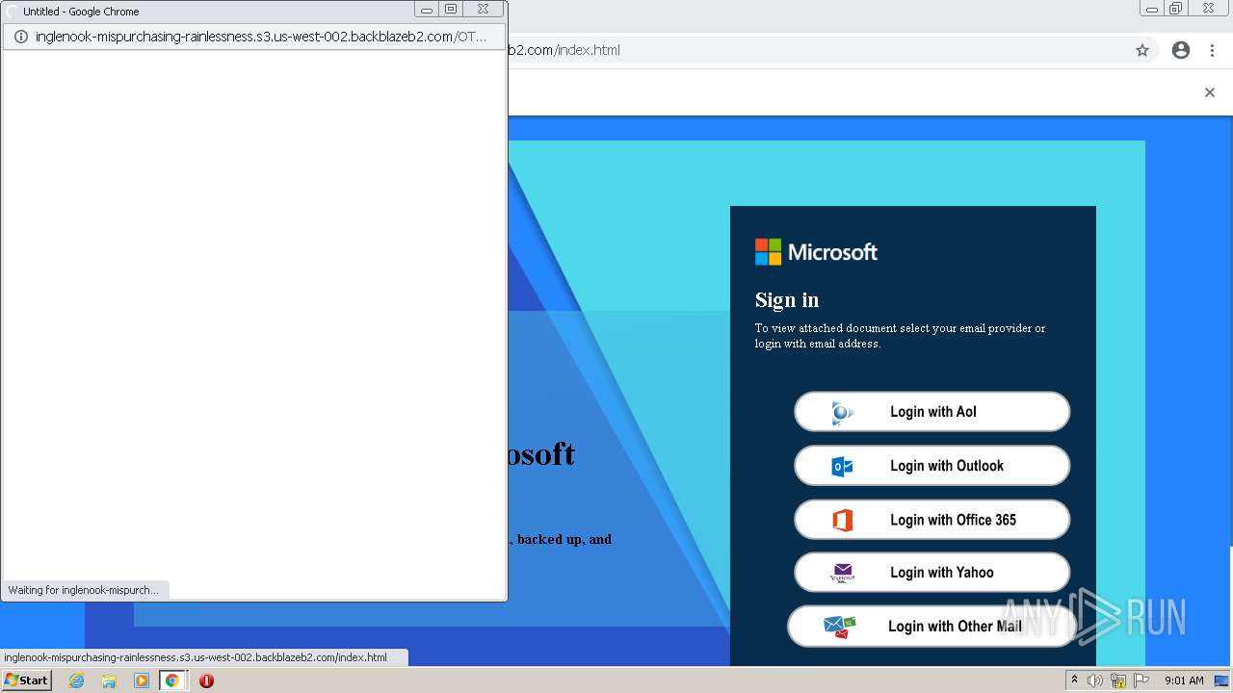Click the Sign in heading
The image size is (1233, 693).
787,300
